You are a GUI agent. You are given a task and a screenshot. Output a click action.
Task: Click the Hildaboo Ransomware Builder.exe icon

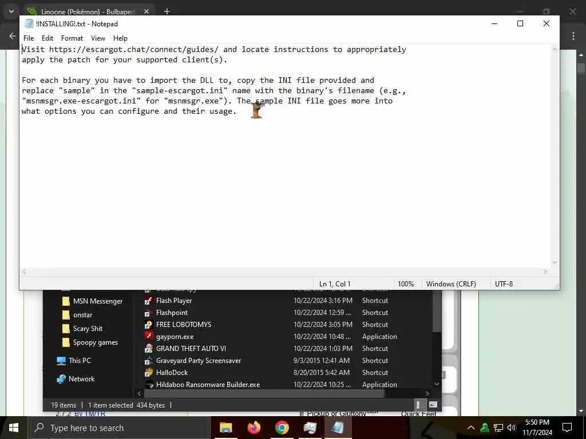click(x=149, y=385)
